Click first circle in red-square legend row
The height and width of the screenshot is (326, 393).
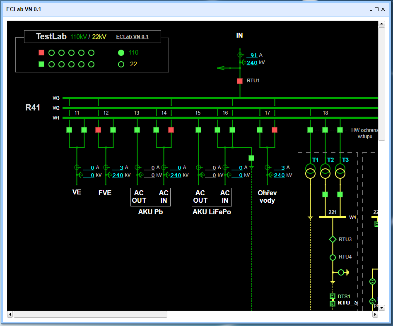51,53
